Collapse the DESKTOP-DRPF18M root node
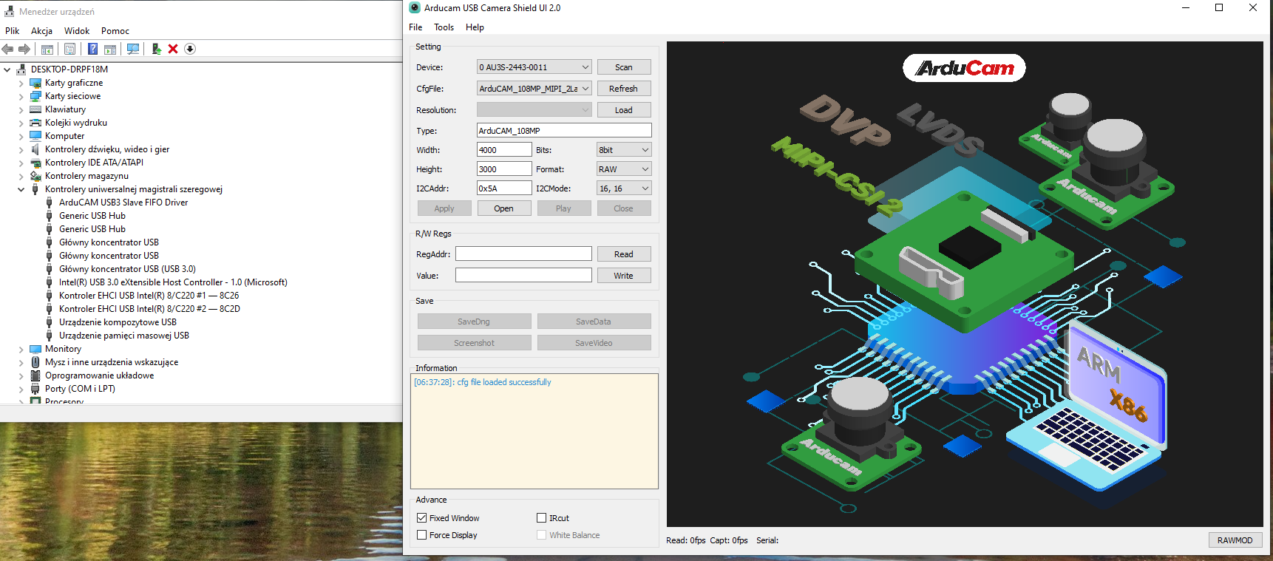Viewport: 1273px width, 561px height. [7, 69]
